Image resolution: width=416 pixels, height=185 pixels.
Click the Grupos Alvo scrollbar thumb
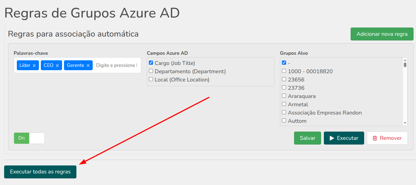tap(405, 65)
